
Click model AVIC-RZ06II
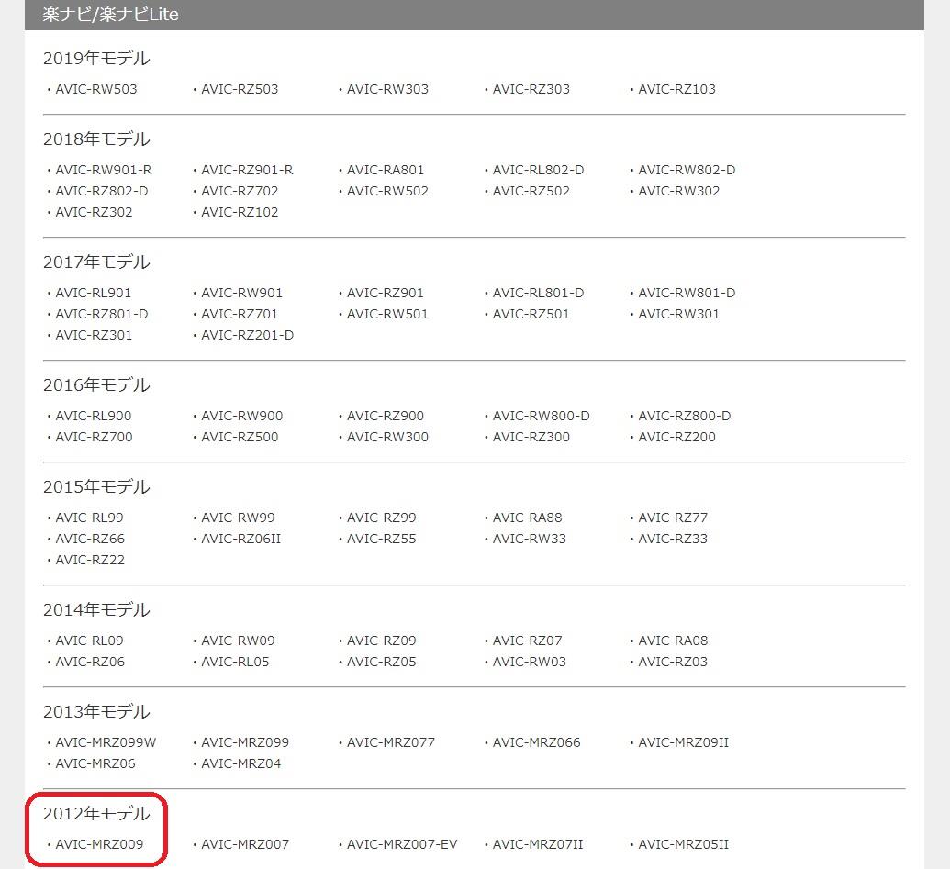coord(241,539)
